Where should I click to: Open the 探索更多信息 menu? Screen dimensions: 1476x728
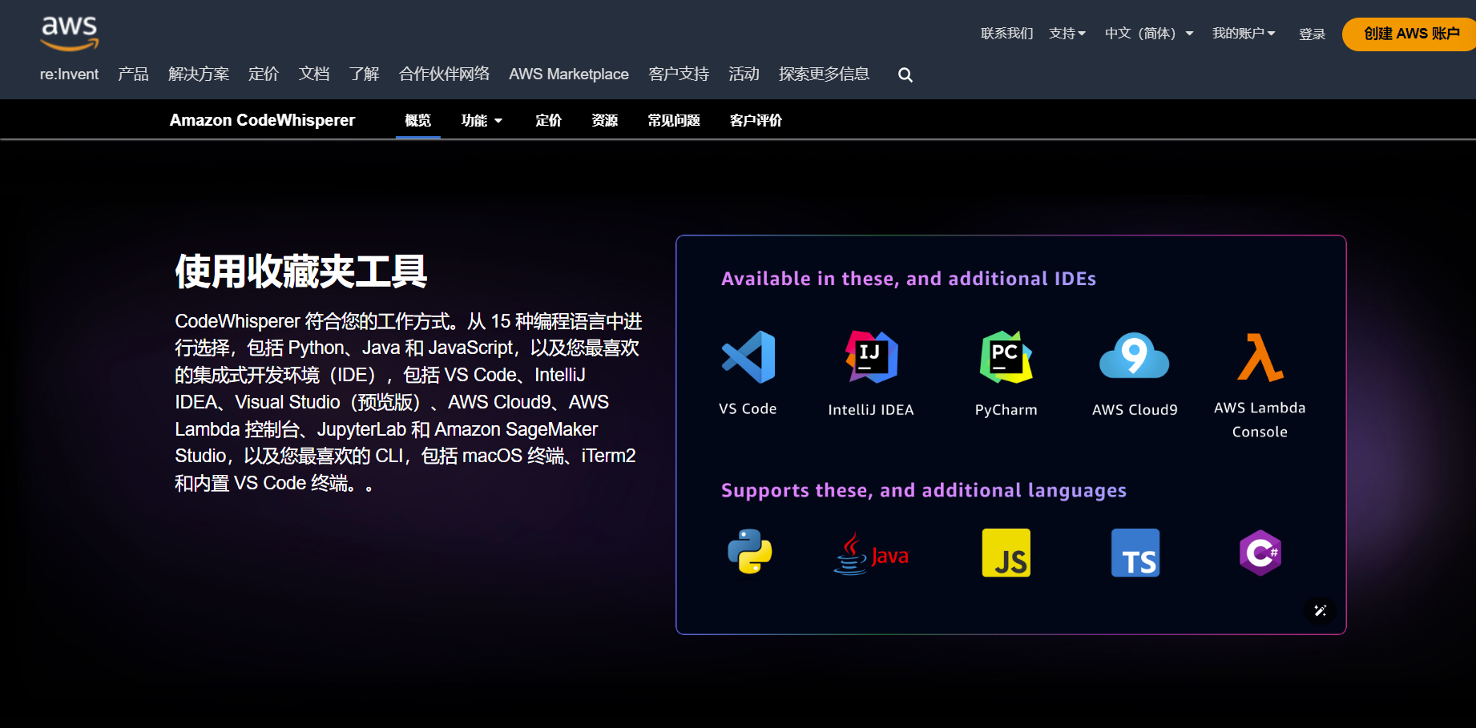pos(824,74)
